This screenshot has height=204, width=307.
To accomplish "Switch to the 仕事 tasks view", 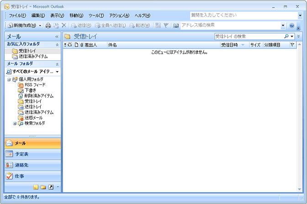I will pyautogui.click(x=33, y=176).
